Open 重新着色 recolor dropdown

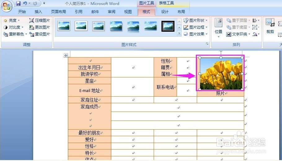(x=15, y=34)
